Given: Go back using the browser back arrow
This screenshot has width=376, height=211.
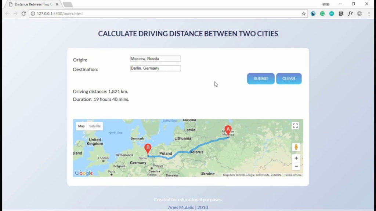Looking at the screenshot, I should tap(7, 14).
